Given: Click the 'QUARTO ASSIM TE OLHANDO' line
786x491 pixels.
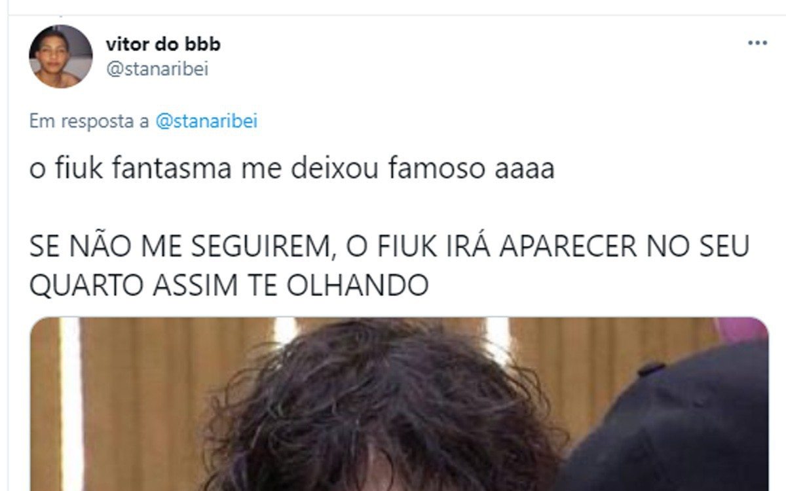Looking at the screenshot, I should coord(229,284).
